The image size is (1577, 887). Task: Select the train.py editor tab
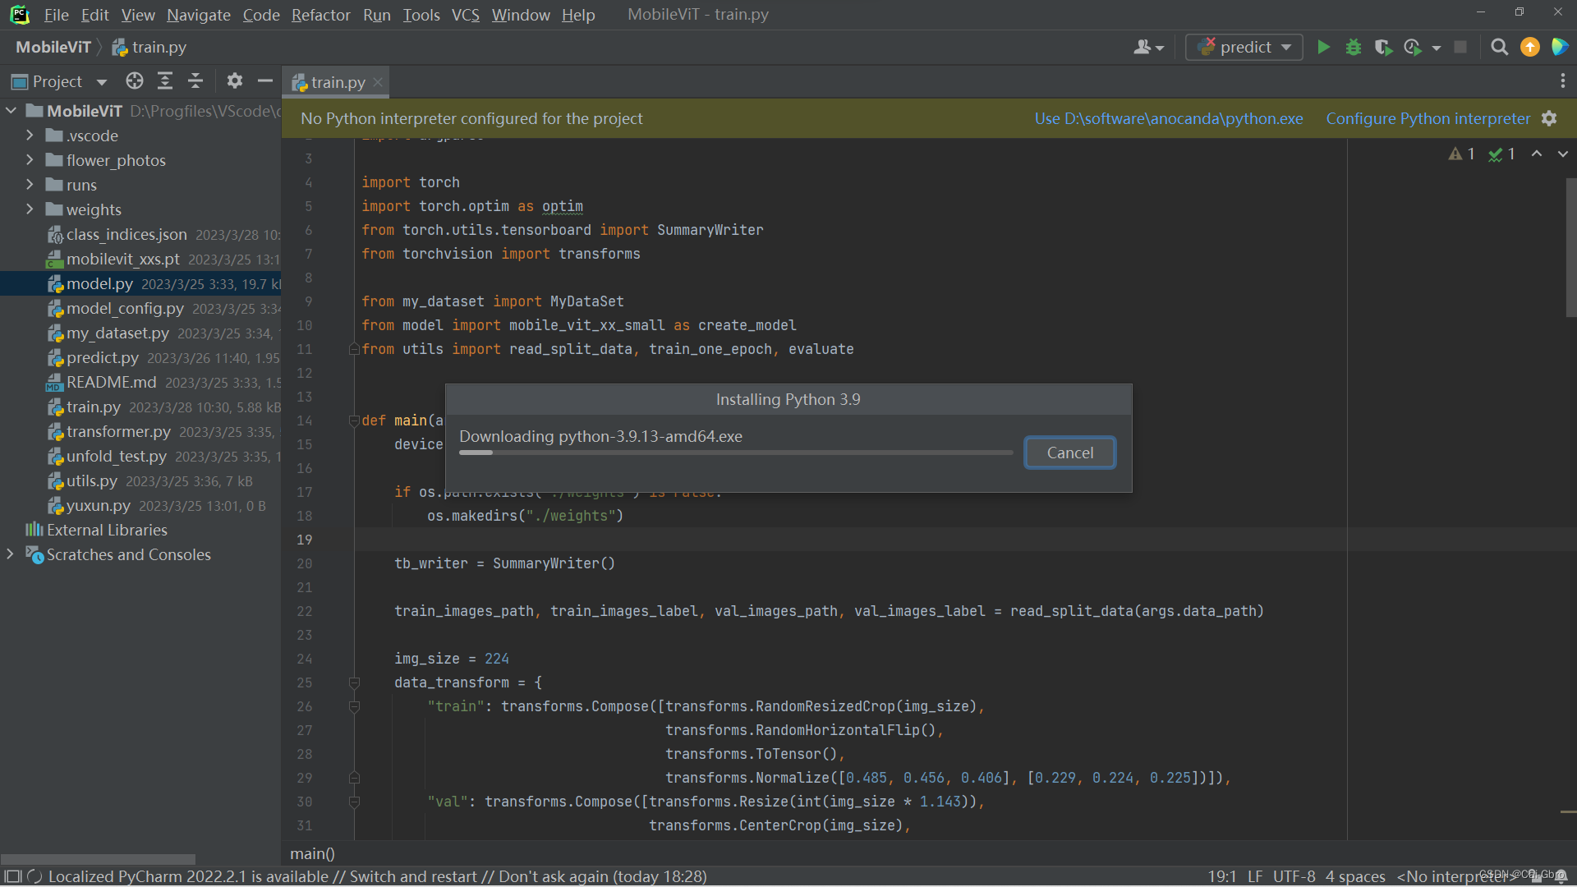tap(336, 82)
